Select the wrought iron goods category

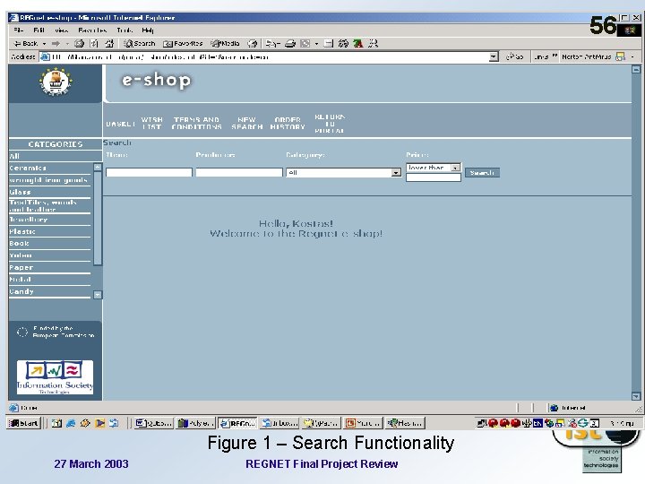coord(48,180)
